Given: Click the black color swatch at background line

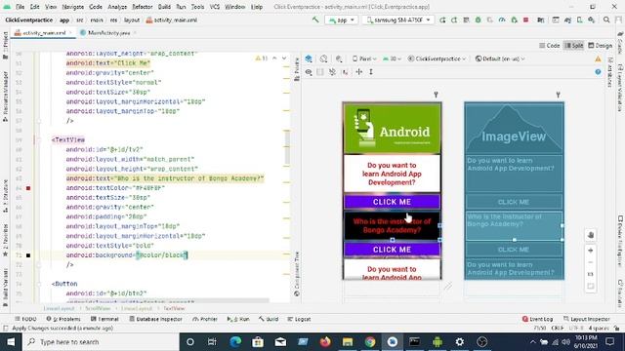Looking at the screenshot, I should pyautogui.click(x=28, y=255).
